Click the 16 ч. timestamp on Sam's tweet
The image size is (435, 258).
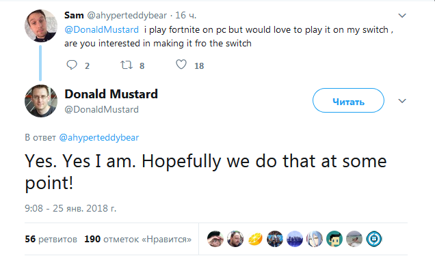point(185,15)
